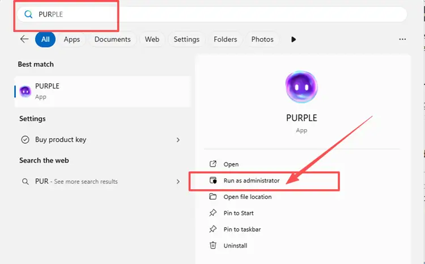This screenshot has height=264, width=425.
Task: Click the magnifier icon beside PUR web result
Action: (25, 182)
